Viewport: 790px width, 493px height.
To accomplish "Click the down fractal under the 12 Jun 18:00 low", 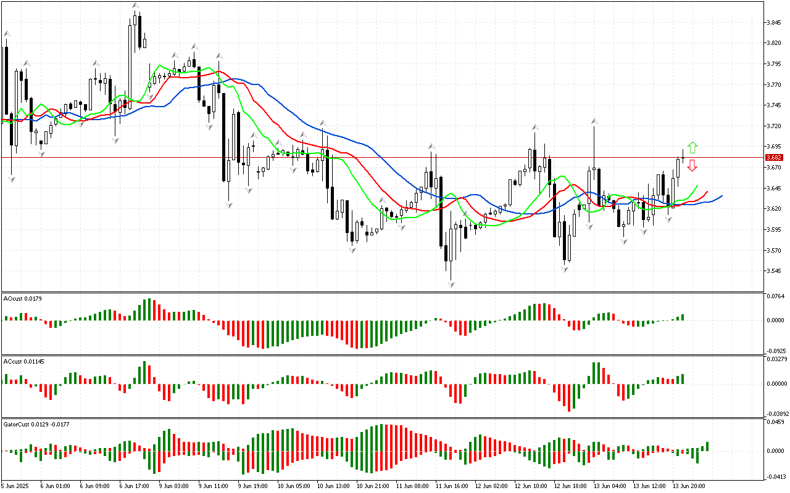I will [x=565, y=269].
